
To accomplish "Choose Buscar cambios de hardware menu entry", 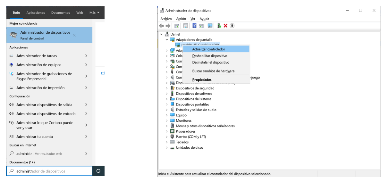I will pyautogui.click(x=216, y=71).
